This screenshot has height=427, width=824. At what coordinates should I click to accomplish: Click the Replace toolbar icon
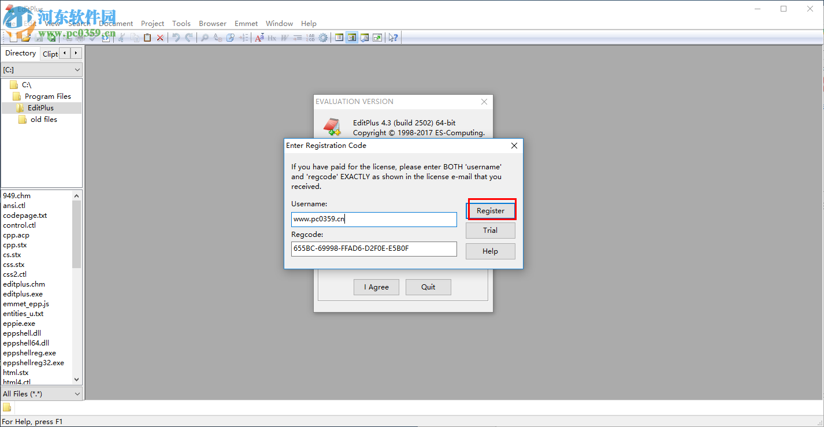pyautogui.click(x=217, y=38)
